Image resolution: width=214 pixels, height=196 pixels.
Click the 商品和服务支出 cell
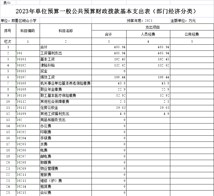65,120
